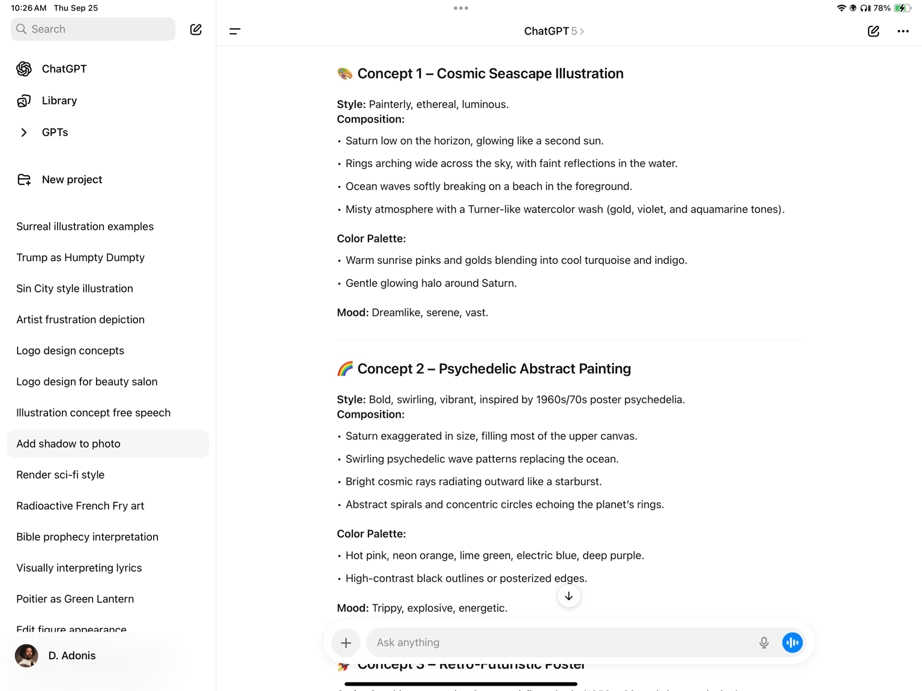Screen dimensions: 922x691
Task: Open the three-dot more options menu
Action: [x=903, y=31]
